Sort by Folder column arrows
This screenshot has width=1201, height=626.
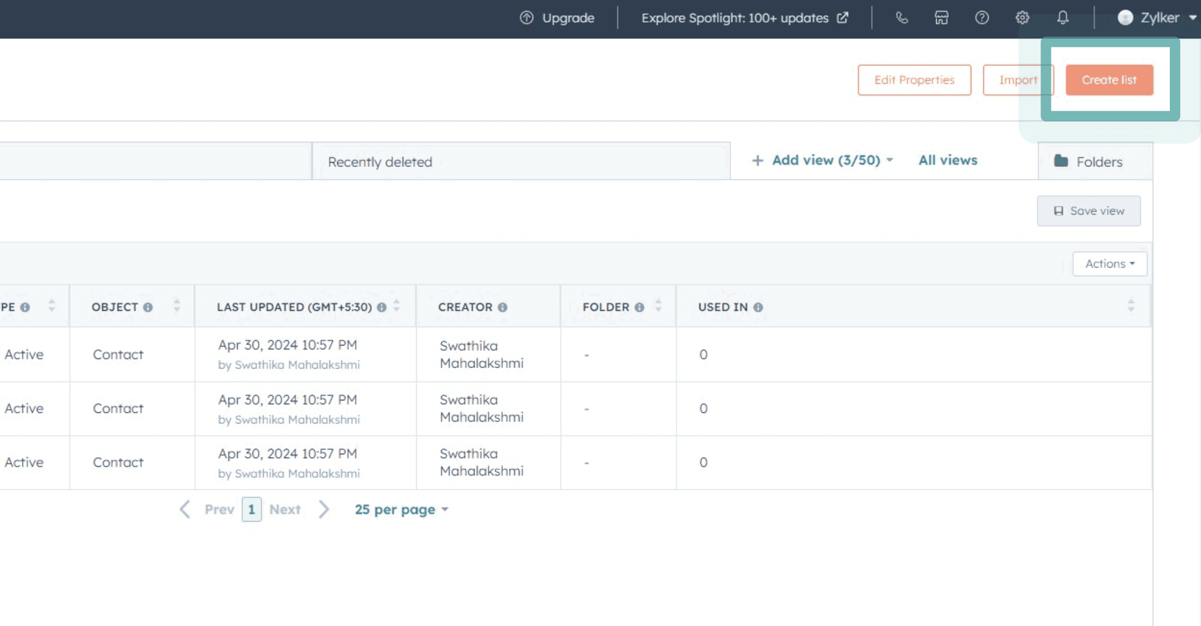click(658, 306)
